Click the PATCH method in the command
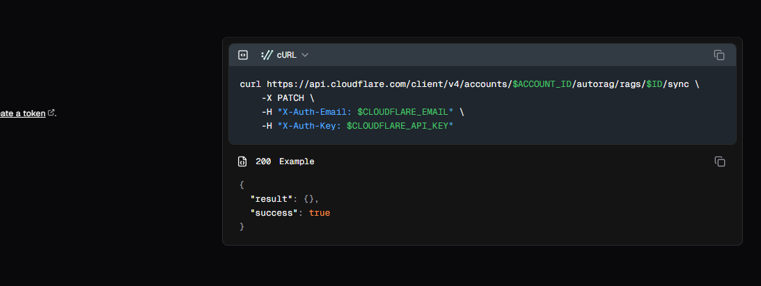This screenshot has width=761, height=286. pyautogui.click(x=290, y=98)
